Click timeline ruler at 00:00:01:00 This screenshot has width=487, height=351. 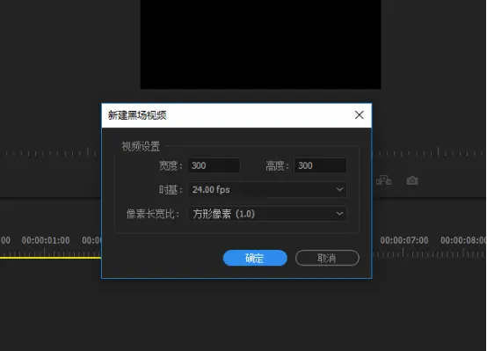click(x=46, y=240)
